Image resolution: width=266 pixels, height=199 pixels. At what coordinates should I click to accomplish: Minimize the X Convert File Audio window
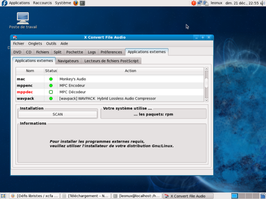[x=196, y=38]
